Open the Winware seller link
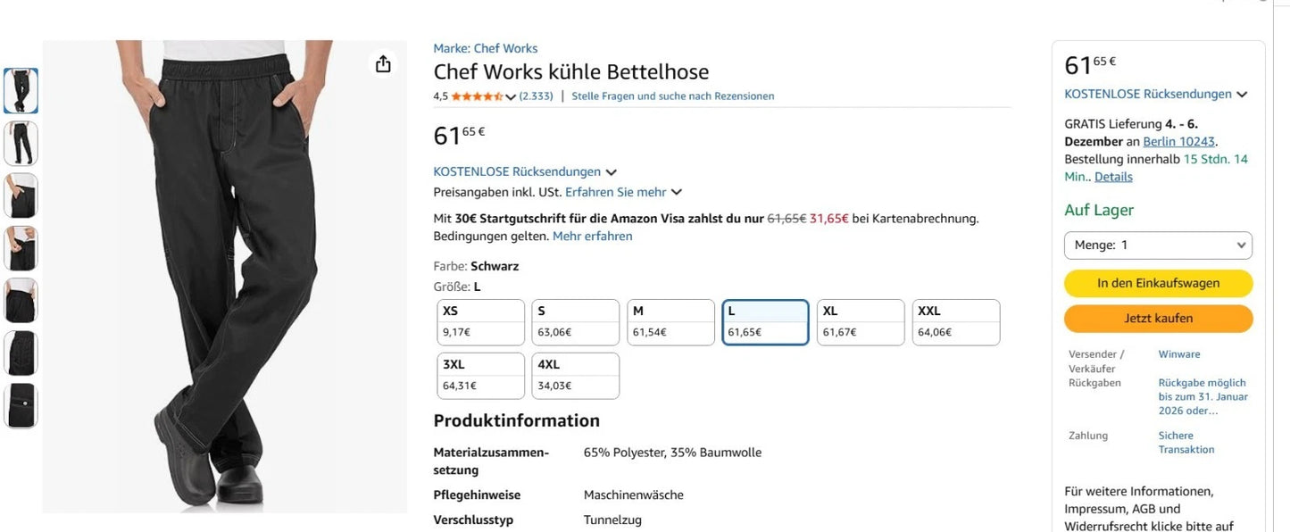This screenshot has width=1290, height=532. (1178, 353)
